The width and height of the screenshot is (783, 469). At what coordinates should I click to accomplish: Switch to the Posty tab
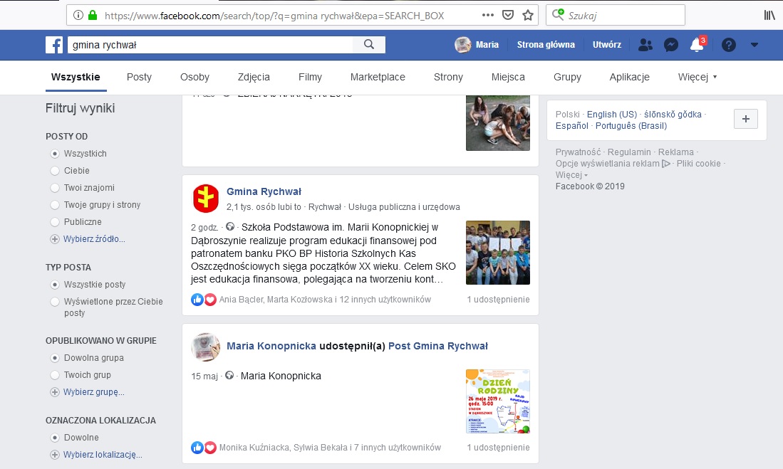pos(139,77)
